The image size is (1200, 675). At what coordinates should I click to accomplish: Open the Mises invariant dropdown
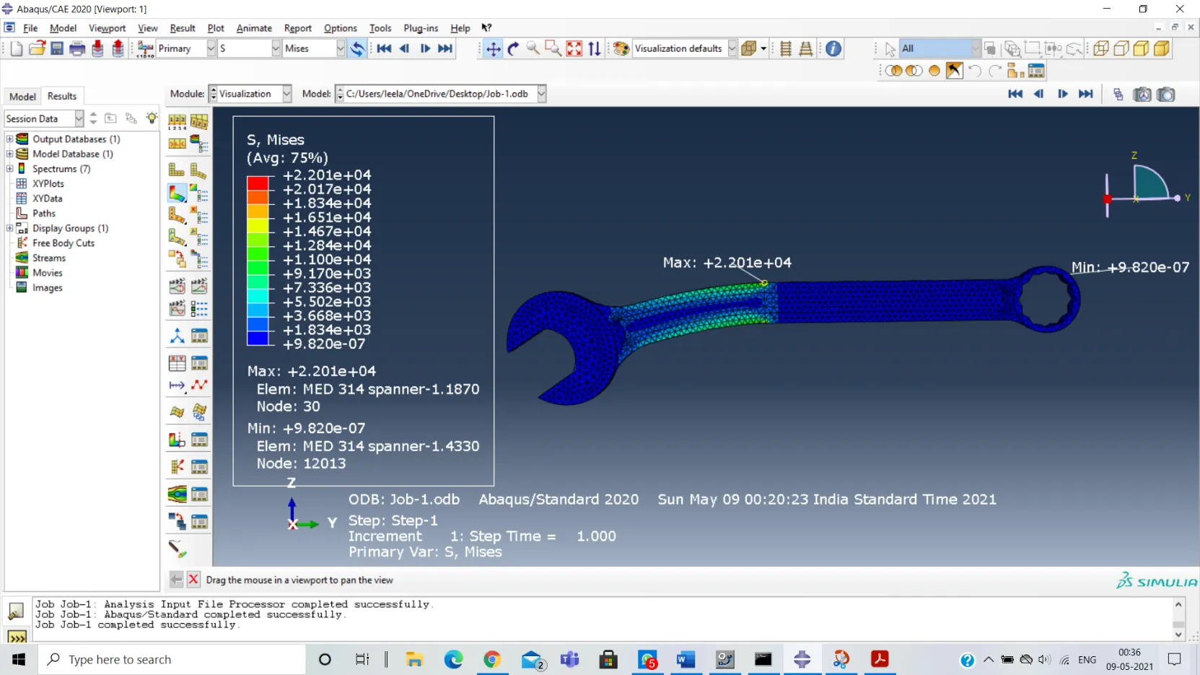(341, 48)
